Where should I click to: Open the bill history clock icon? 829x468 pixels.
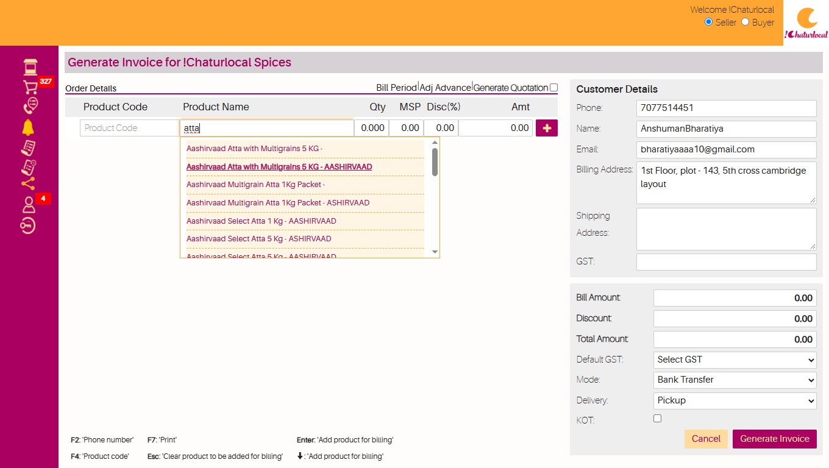pos(29,166)
